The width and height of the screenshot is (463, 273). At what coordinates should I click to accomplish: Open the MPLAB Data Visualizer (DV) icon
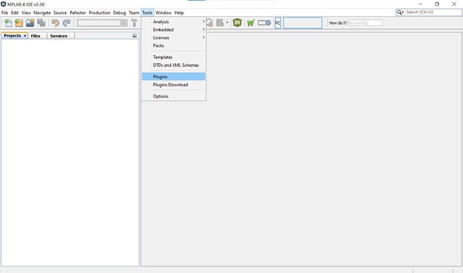237,23
